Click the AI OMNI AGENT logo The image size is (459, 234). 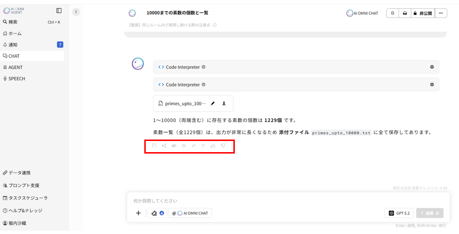click(14, 11)
